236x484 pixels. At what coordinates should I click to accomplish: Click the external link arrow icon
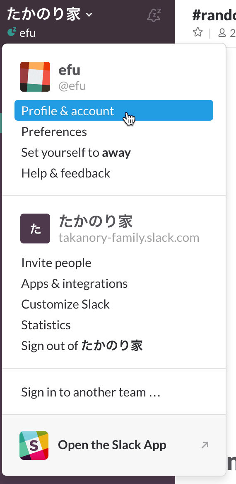pos(205,445)
